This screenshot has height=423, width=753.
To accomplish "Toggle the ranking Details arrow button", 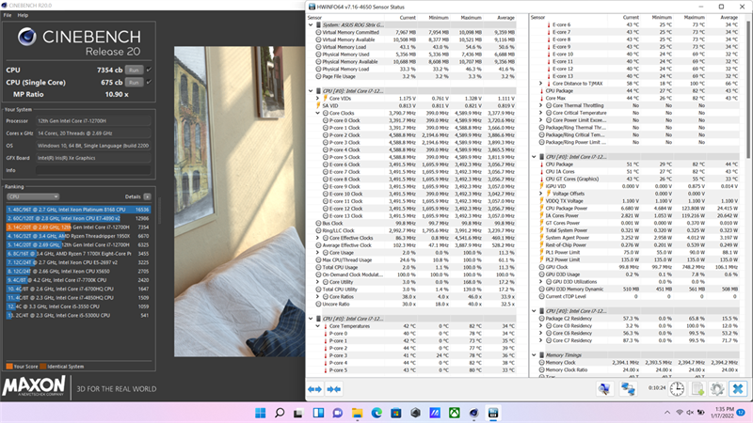I will [147, 196].
